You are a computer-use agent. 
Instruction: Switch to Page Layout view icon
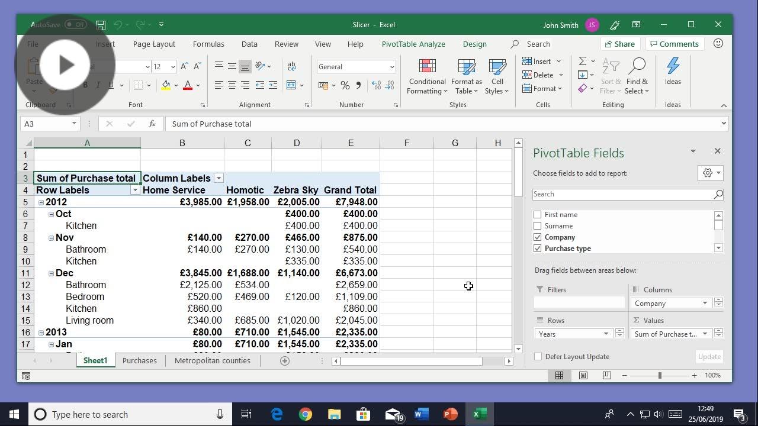(x=583, y=375)
